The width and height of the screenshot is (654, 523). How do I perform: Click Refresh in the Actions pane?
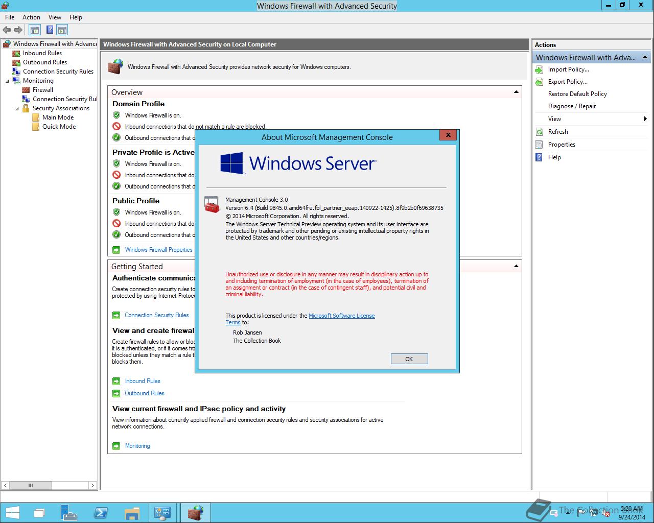click(x=558, y=132)
